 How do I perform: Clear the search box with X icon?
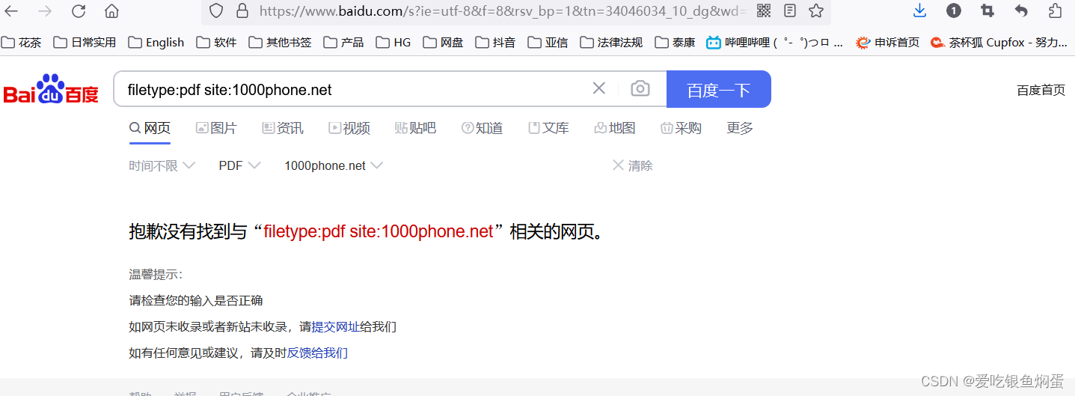tap(598, 88)
